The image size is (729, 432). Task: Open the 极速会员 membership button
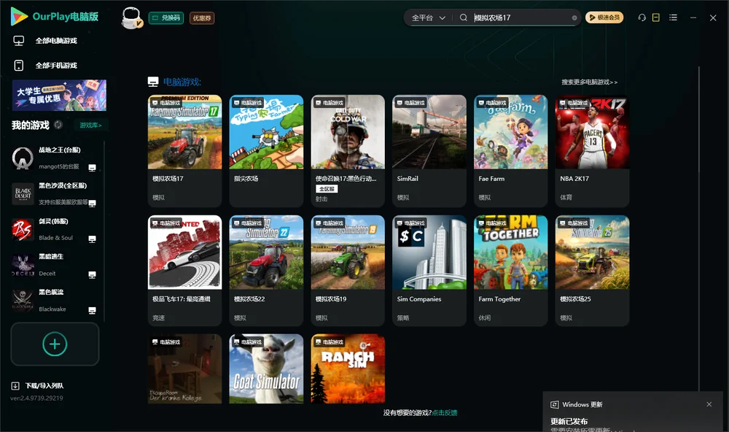click(x=604, y=18)
